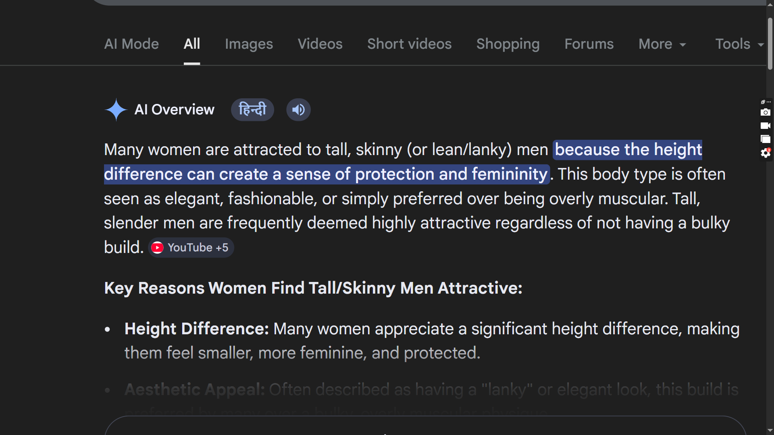The image size is (774, 435).
Task: Click the pin icon atop side widget
Action: click(763, 102)
